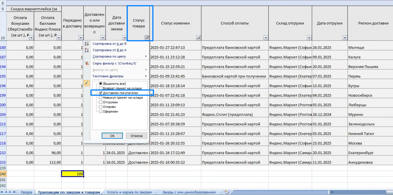Open active filter icon on Статус товара
This screenshot has width=393, height=195.
(147, 38)
